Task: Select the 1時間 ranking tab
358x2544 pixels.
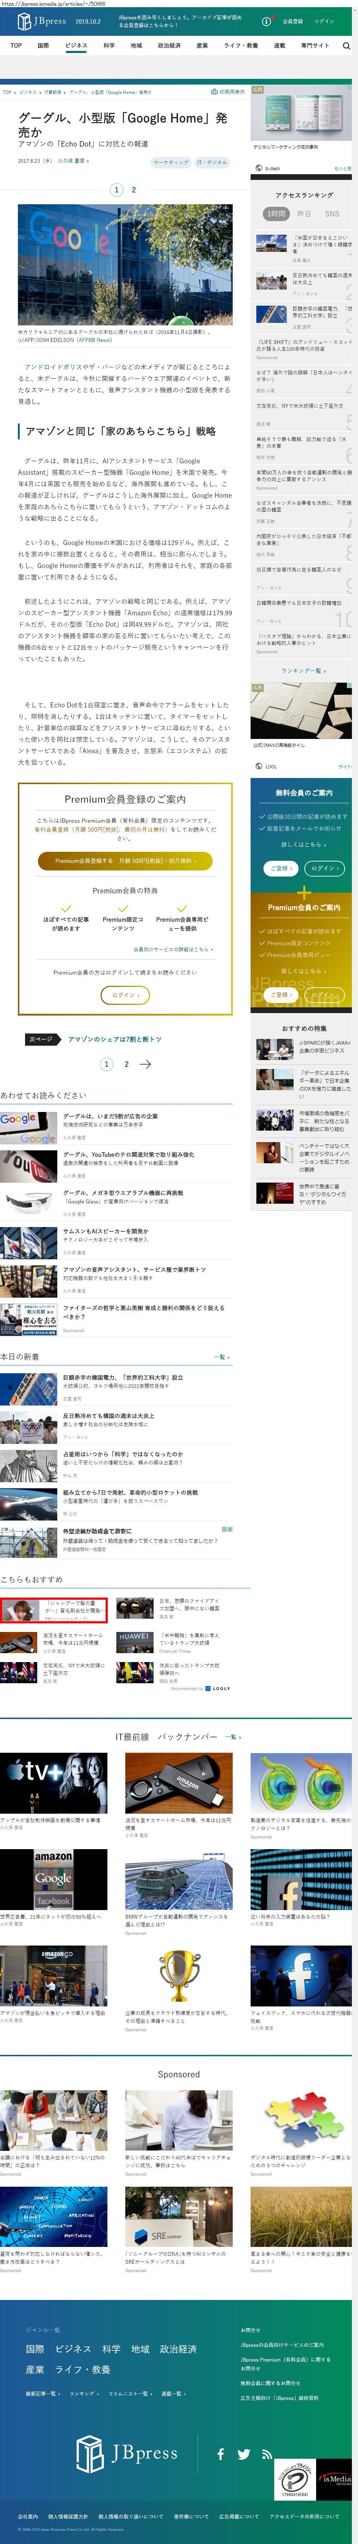Action: (x=276, y=213)
